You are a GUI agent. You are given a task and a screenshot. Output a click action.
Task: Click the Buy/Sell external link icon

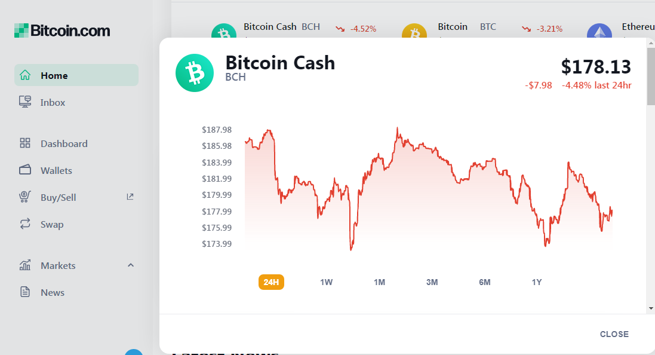pyautogui.click(x=130, y=197)
